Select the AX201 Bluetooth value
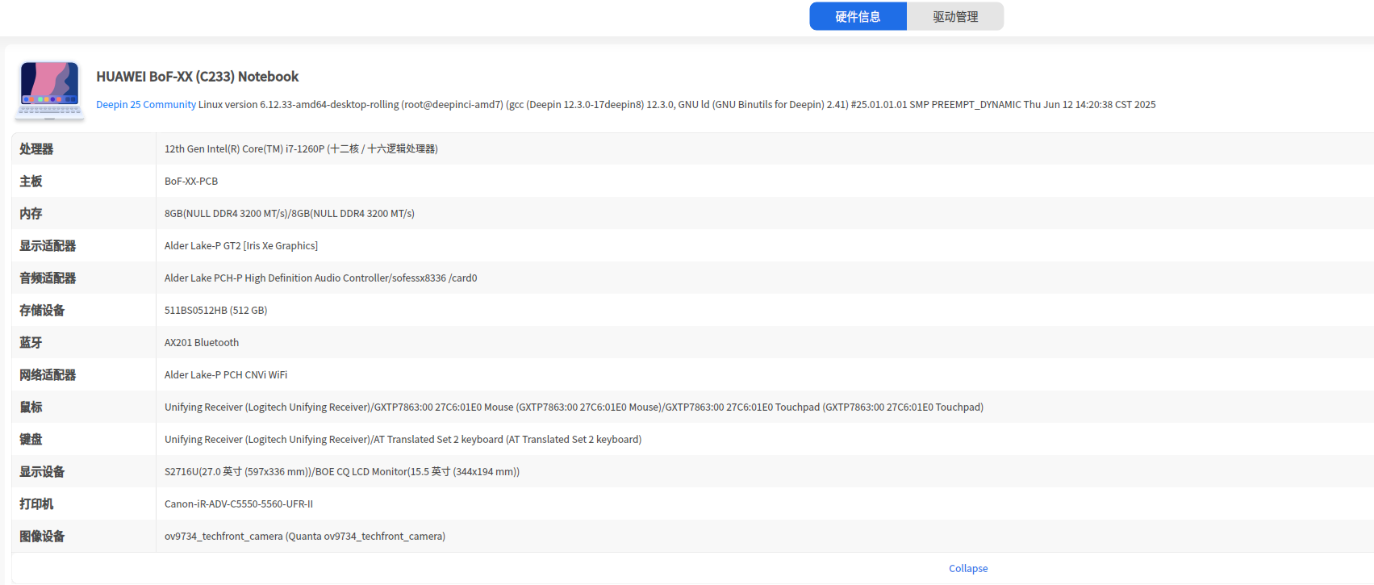1374x585 pixels. [202, 343]
